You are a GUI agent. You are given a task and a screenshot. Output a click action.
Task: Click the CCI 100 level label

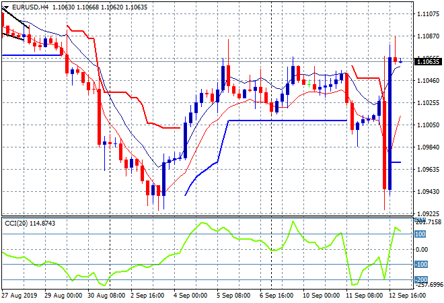[419, 234]
